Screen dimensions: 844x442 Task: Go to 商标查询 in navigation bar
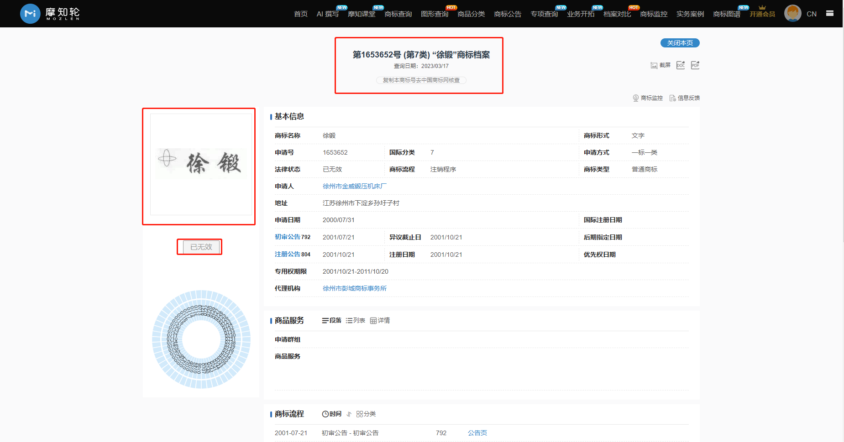[398, 14]
